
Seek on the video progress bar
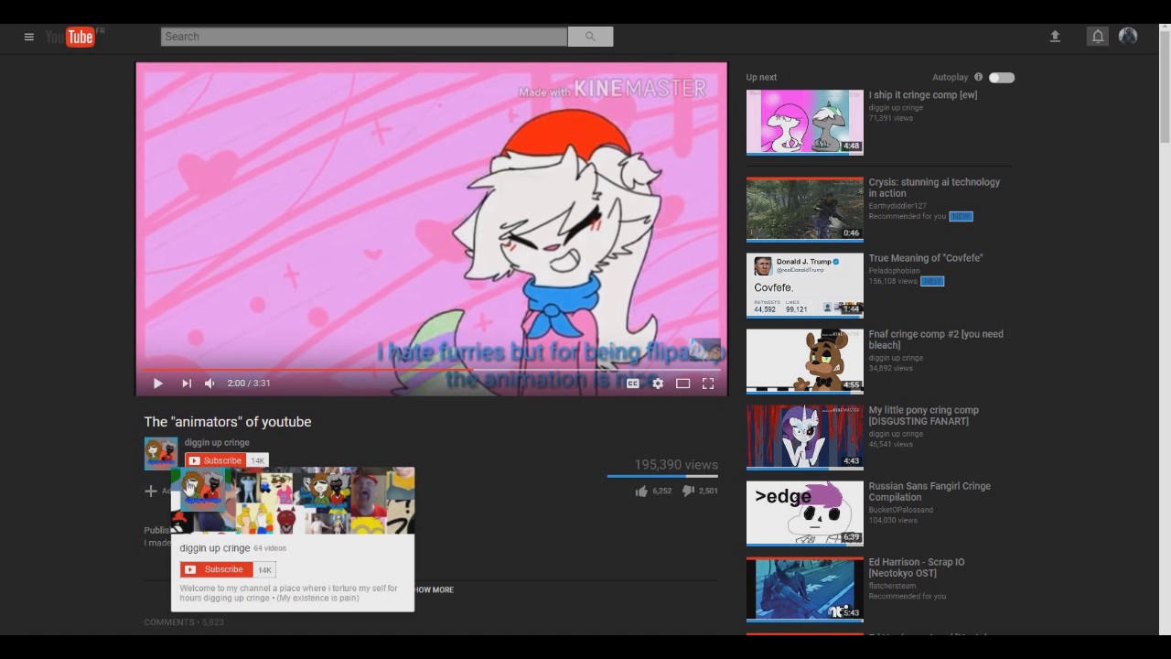click(x=431, y=370)
